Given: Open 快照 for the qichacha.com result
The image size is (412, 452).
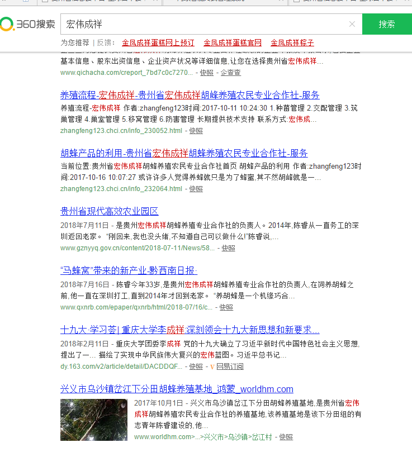Looking at the screenshot, I should click(207, 73).
